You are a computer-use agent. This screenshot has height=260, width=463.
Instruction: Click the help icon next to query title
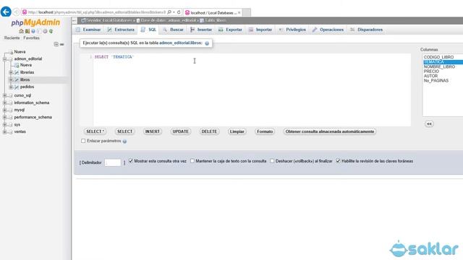pos(207,43)
